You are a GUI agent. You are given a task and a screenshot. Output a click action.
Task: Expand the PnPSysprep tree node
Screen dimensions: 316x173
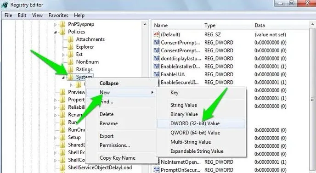pos(56,25)
